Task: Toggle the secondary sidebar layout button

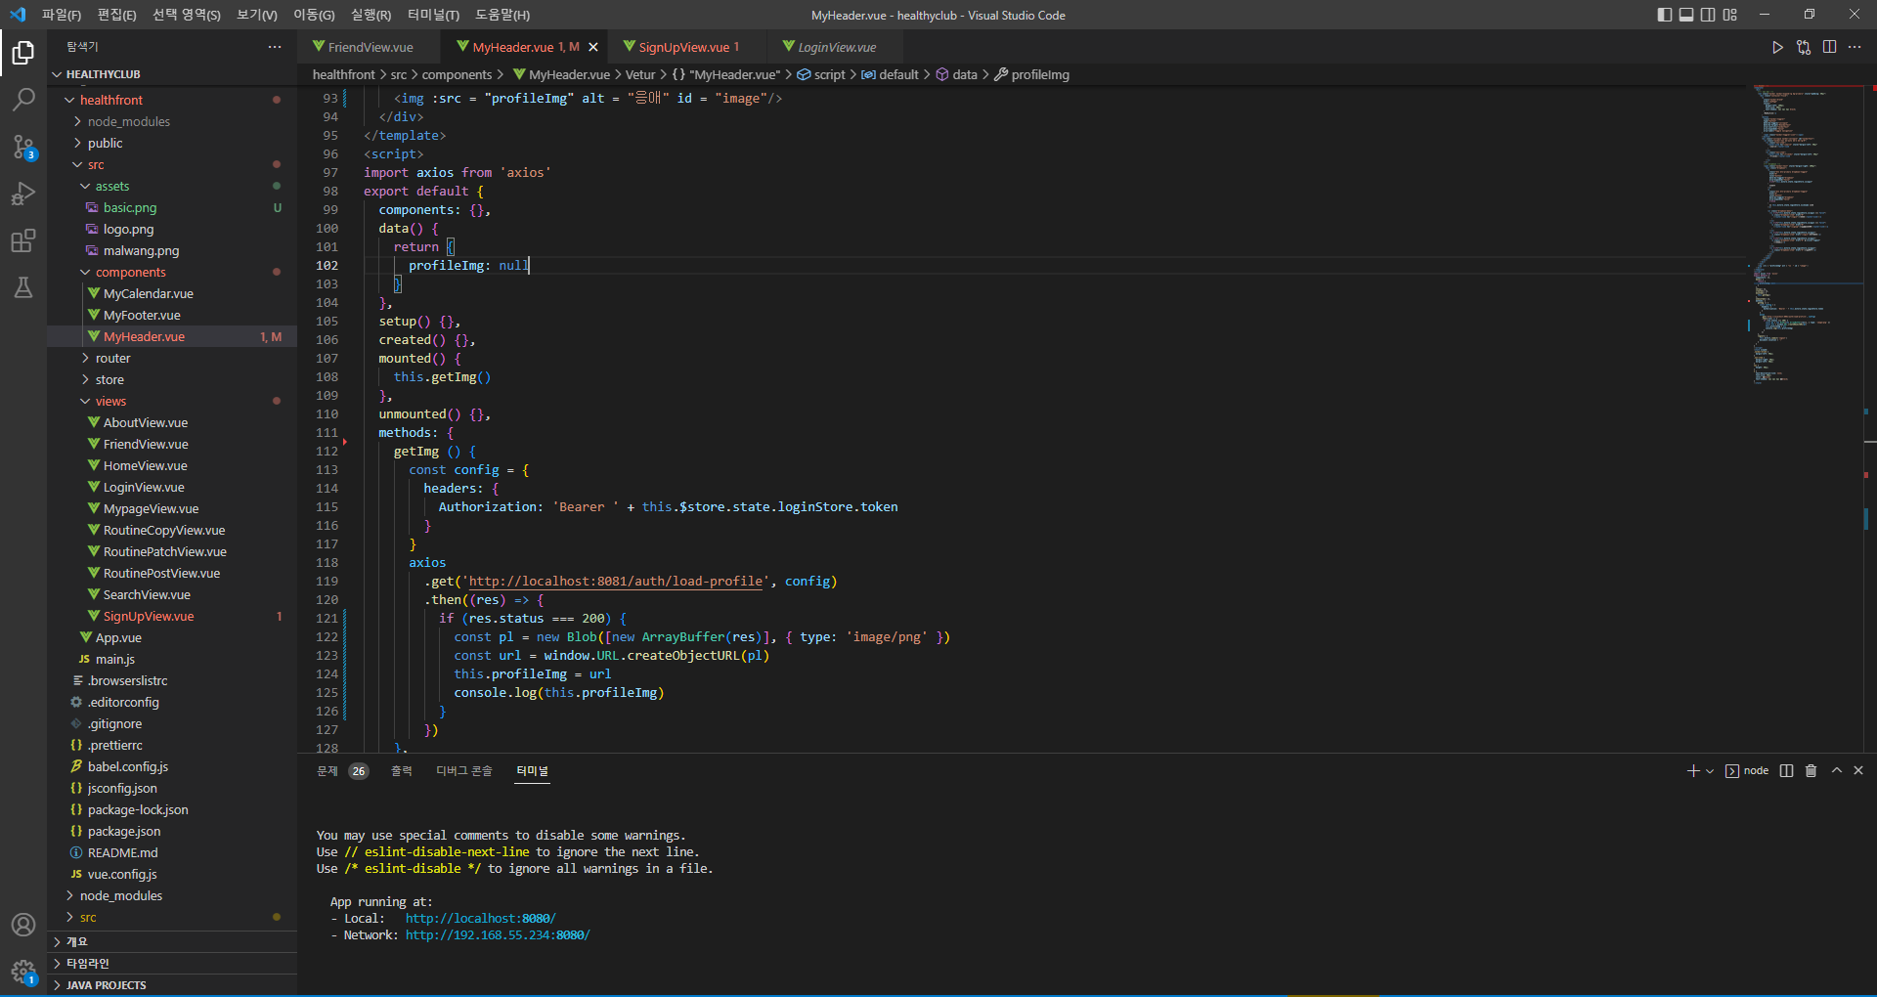Action: point(1708,15)
